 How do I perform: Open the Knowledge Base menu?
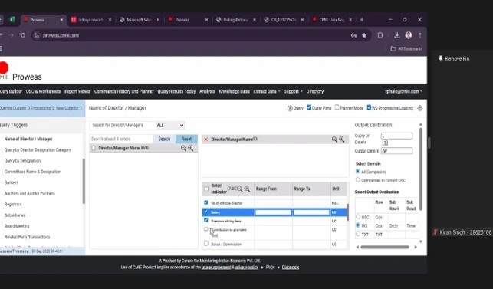coord(235,91)
